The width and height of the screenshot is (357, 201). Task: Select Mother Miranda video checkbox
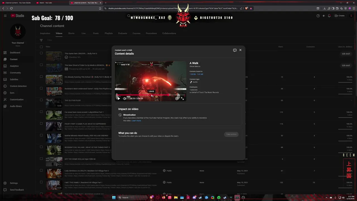41,135
